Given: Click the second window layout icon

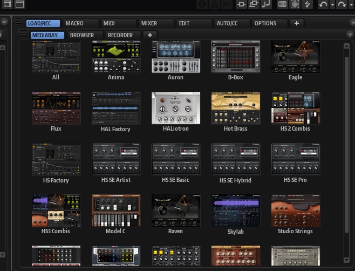Looking at the screenshot, I should 20,4.
